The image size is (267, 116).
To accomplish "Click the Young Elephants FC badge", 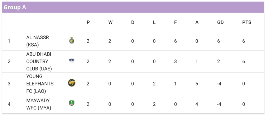I will coord(72,83).
